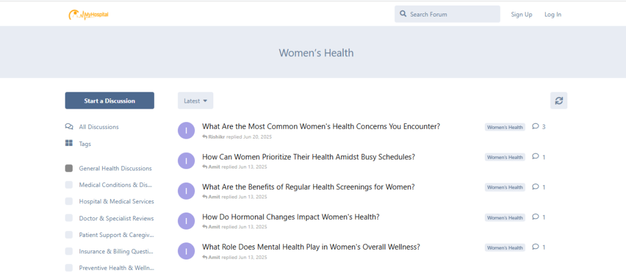This screenshot has width=626, height=276.
Task: Open discussion about regular health screenings
Action: (x=308, y=187)
